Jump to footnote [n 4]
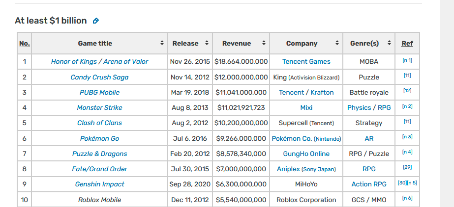Viewport: 454px width, 207px height. coord(407,152)
